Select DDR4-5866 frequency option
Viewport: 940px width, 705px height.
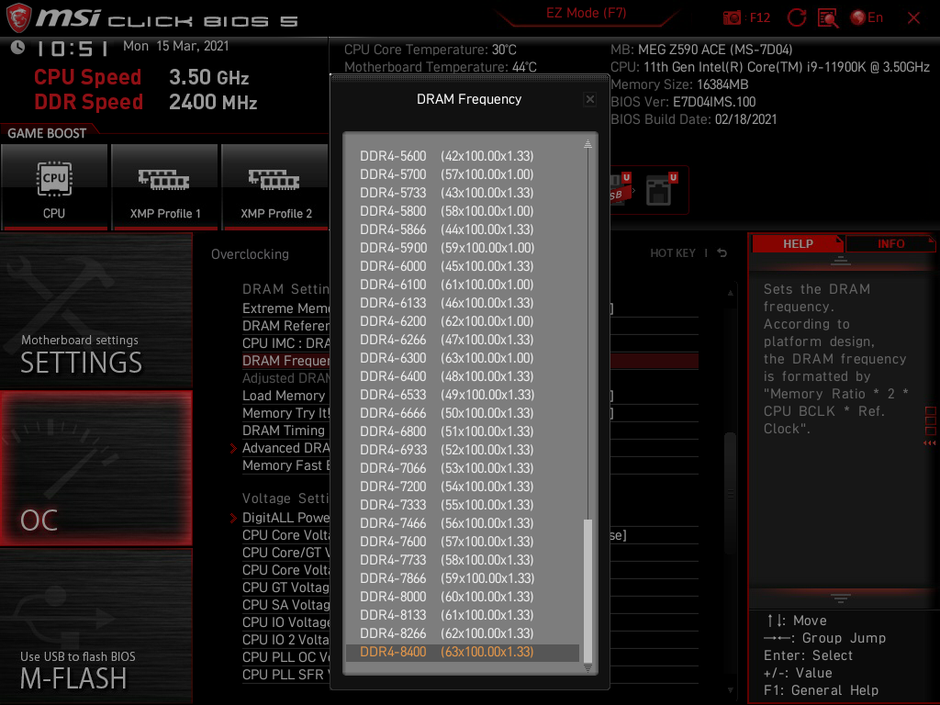[463, 229]
